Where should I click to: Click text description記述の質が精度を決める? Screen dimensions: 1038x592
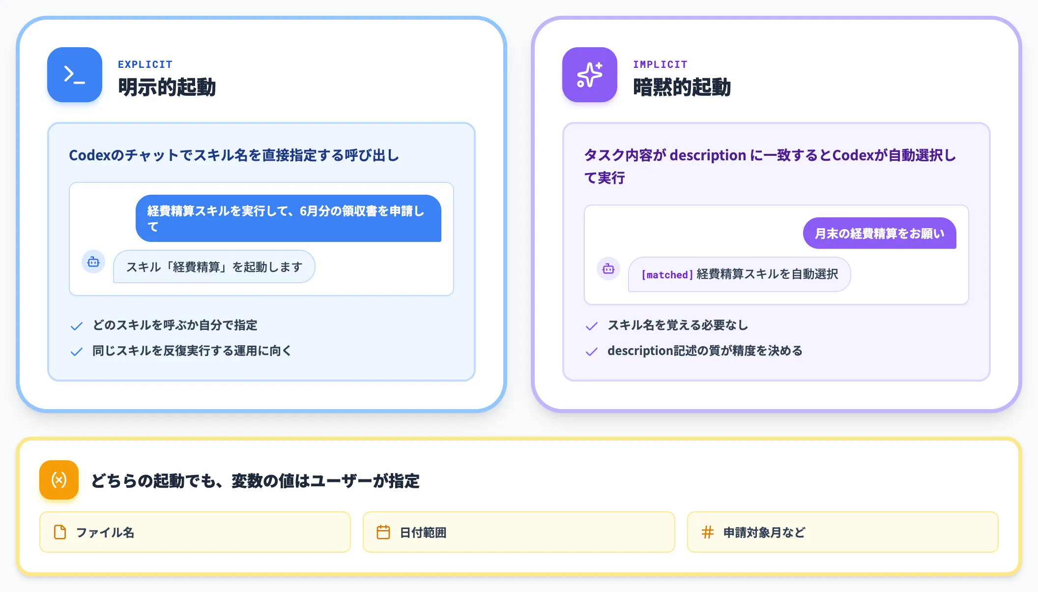(x=705, y=351)
